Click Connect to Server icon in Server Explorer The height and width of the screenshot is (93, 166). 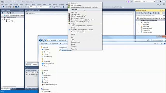tap(10, 13)
